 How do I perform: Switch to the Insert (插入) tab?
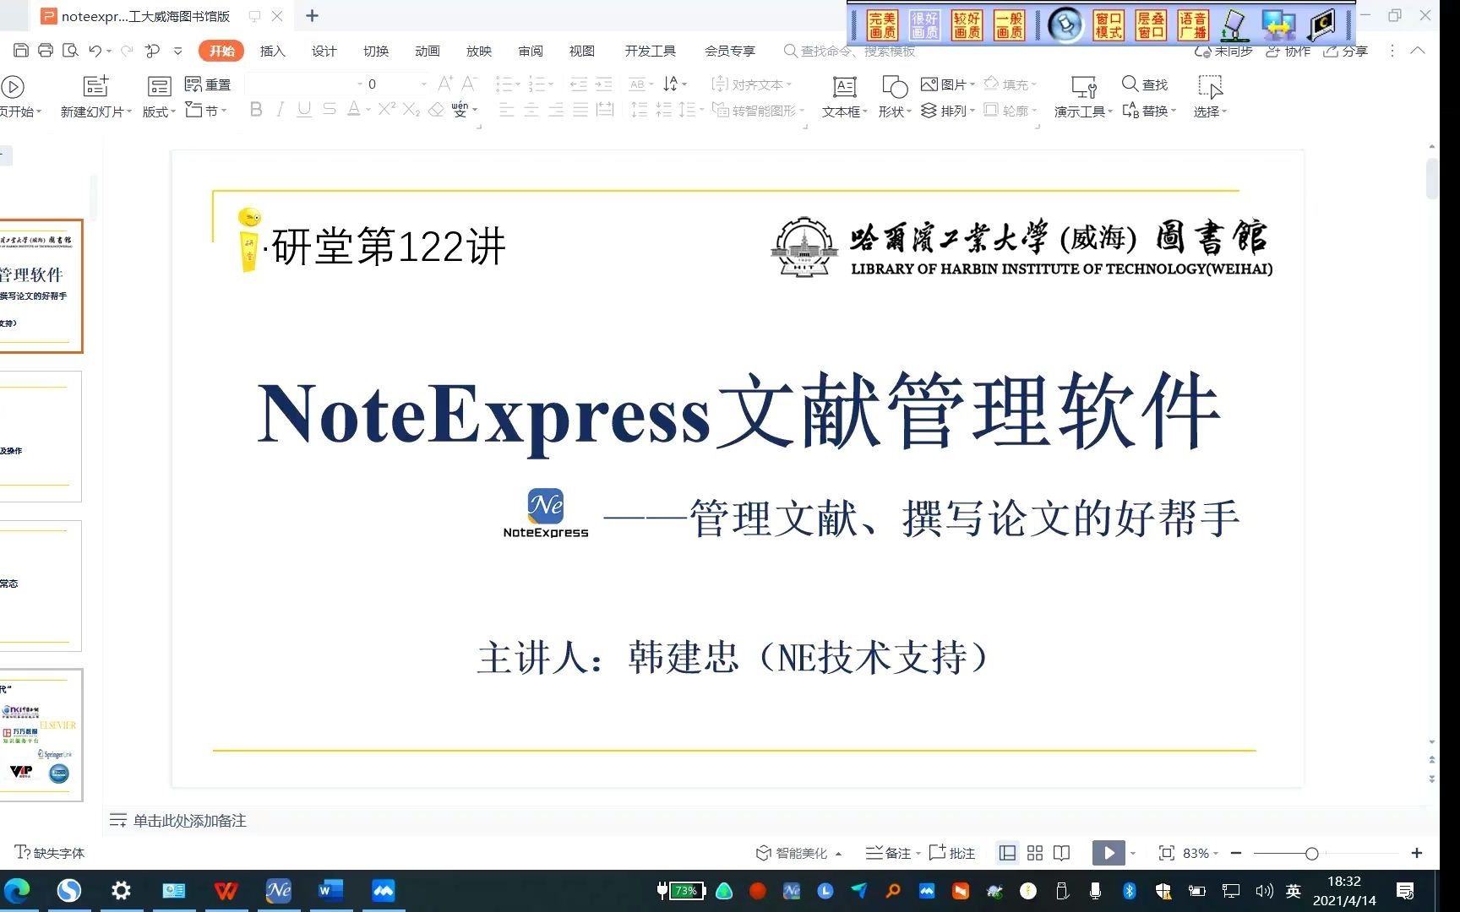(272, 51)
